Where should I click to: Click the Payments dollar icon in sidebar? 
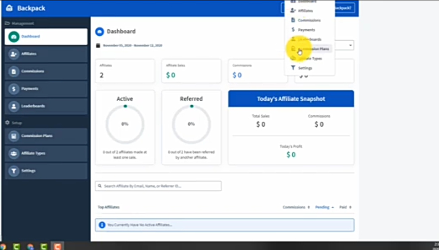point(13,89)
